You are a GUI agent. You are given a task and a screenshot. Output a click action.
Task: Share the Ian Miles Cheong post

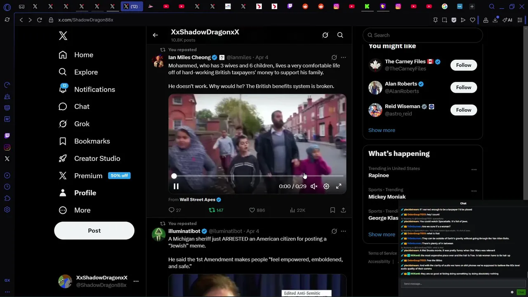click(x=343, y=210)
